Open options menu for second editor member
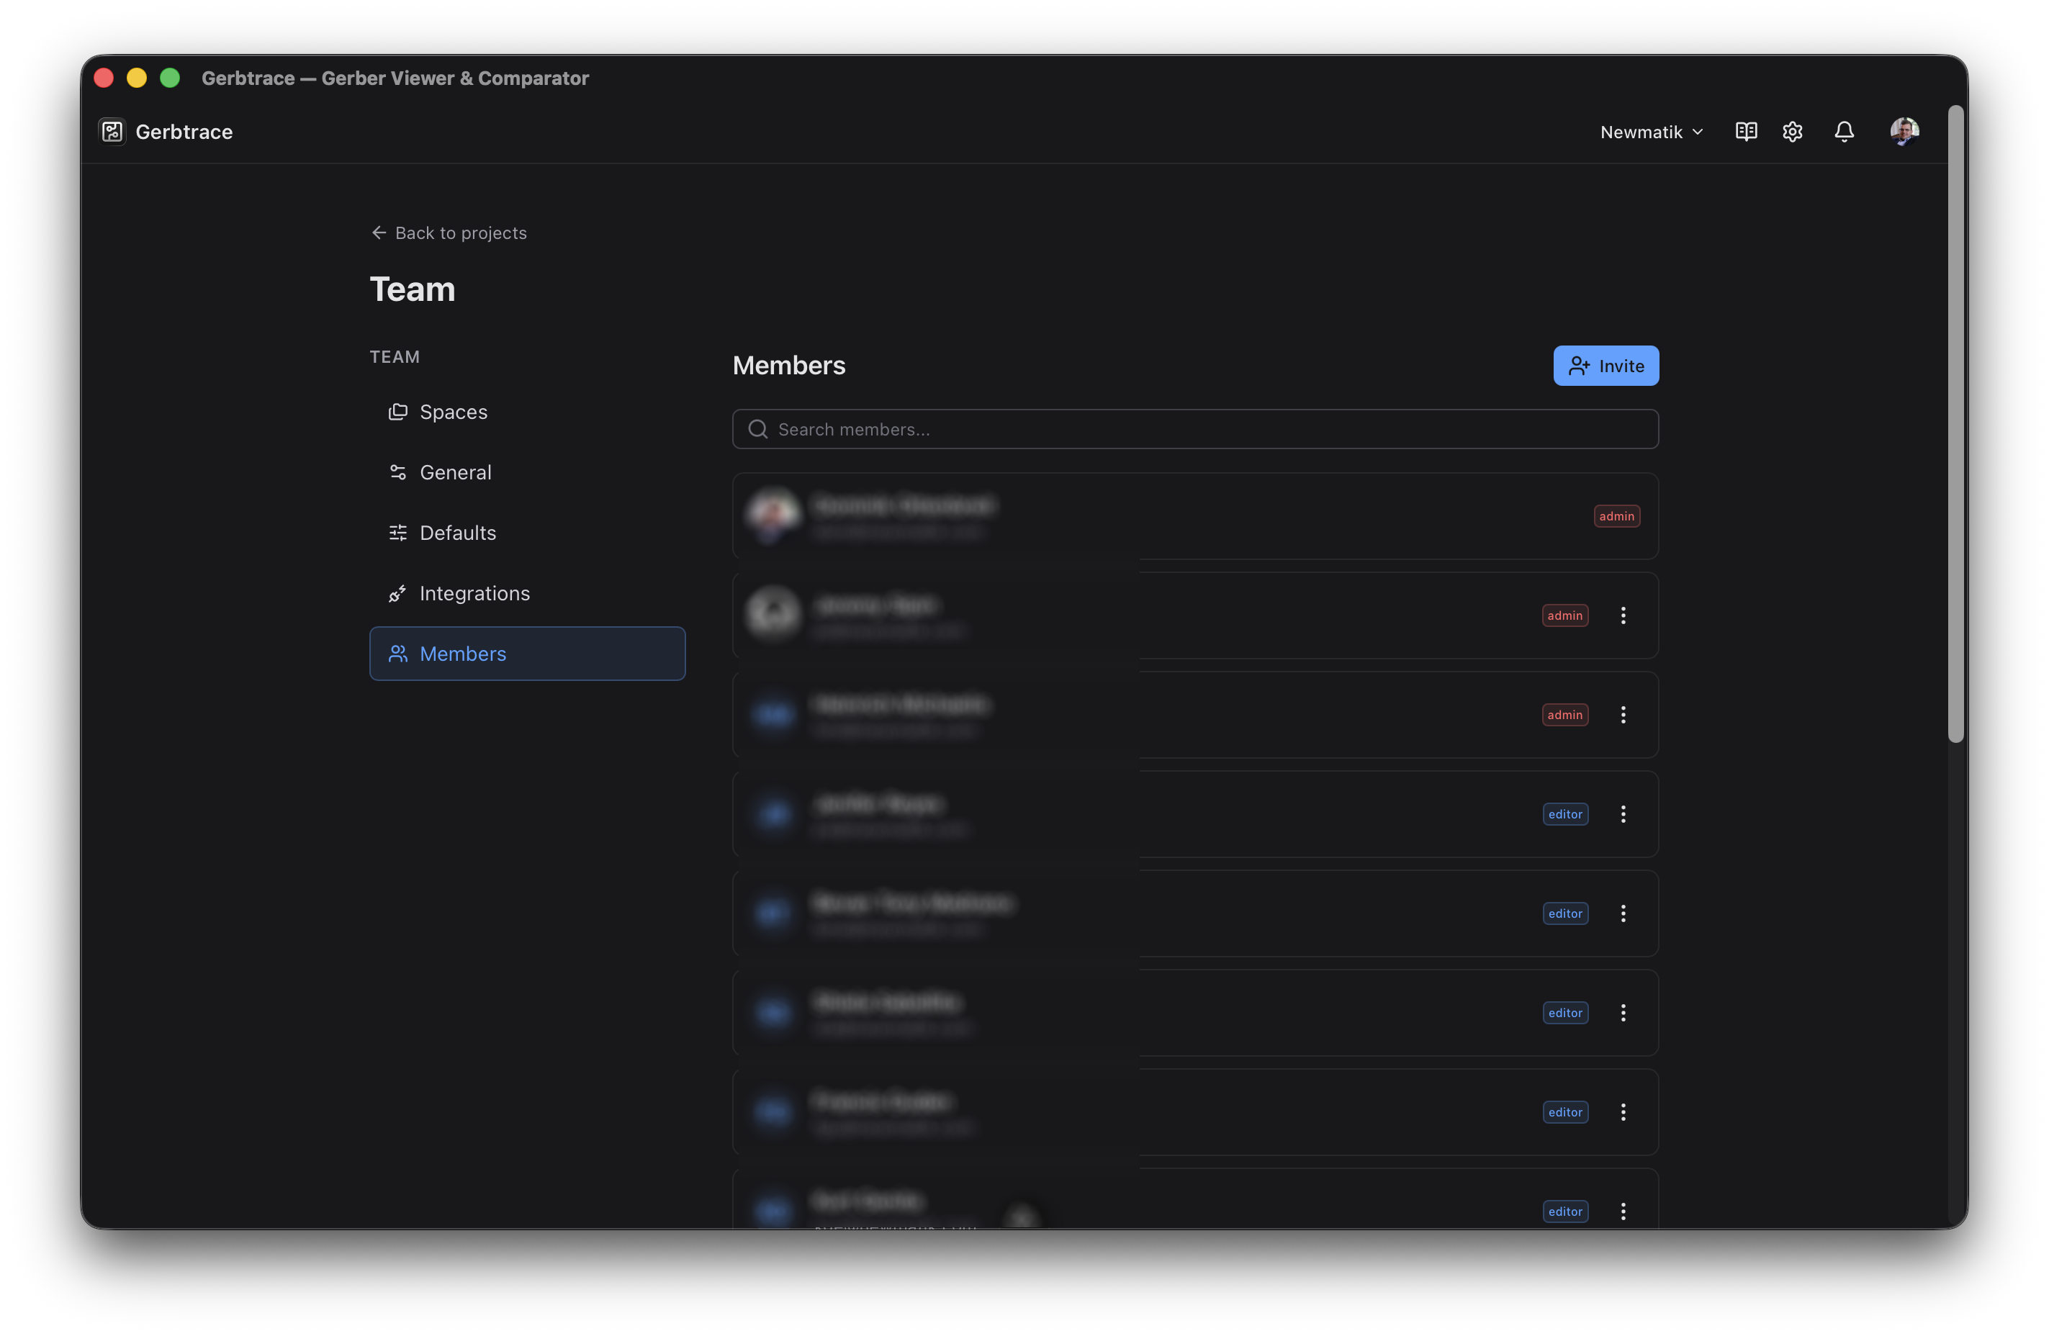The image size is (2049, 1336). click(x=1623, y=913)
